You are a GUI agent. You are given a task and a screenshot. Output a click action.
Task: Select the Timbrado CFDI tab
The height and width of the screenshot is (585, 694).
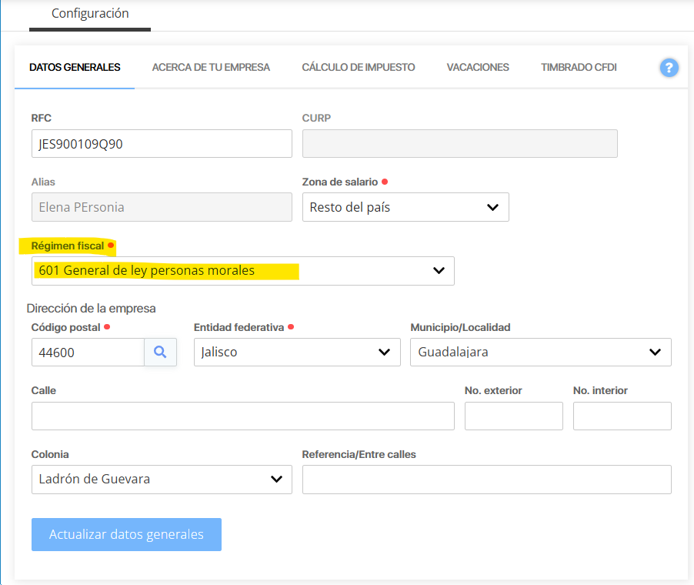[579, 68]
